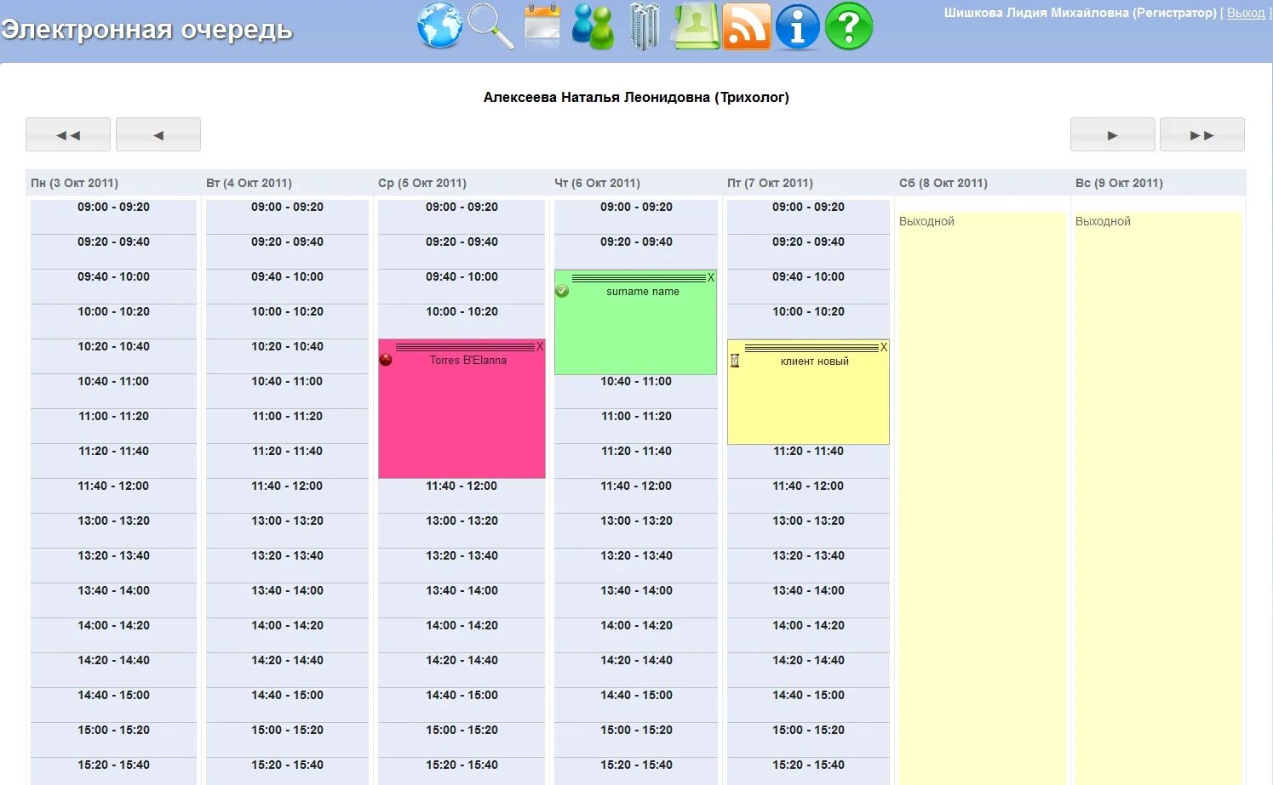
Task: Close the surname name appointment with X
Action: click(x=711, y=277)
